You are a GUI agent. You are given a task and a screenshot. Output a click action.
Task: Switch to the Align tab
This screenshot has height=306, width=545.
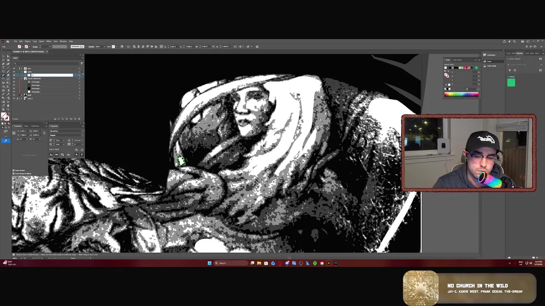(x=26, y=126)
